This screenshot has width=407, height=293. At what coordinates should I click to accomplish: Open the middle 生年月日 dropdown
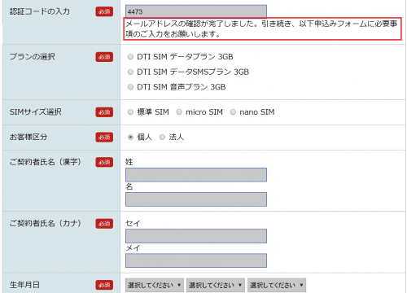[216, 285]
